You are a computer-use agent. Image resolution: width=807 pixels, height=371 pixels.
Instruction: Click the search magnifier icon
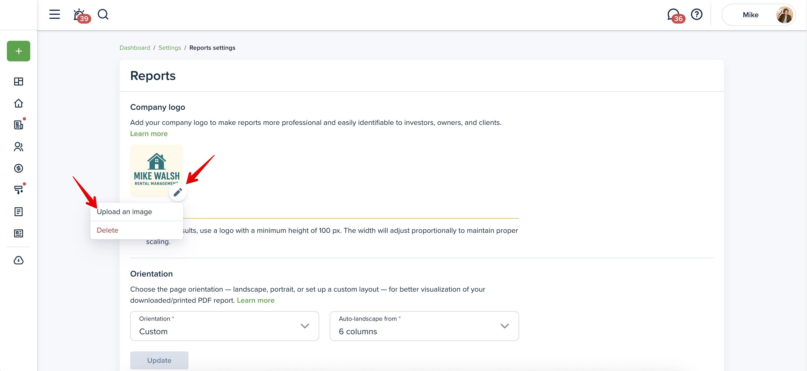coord(103,14)
